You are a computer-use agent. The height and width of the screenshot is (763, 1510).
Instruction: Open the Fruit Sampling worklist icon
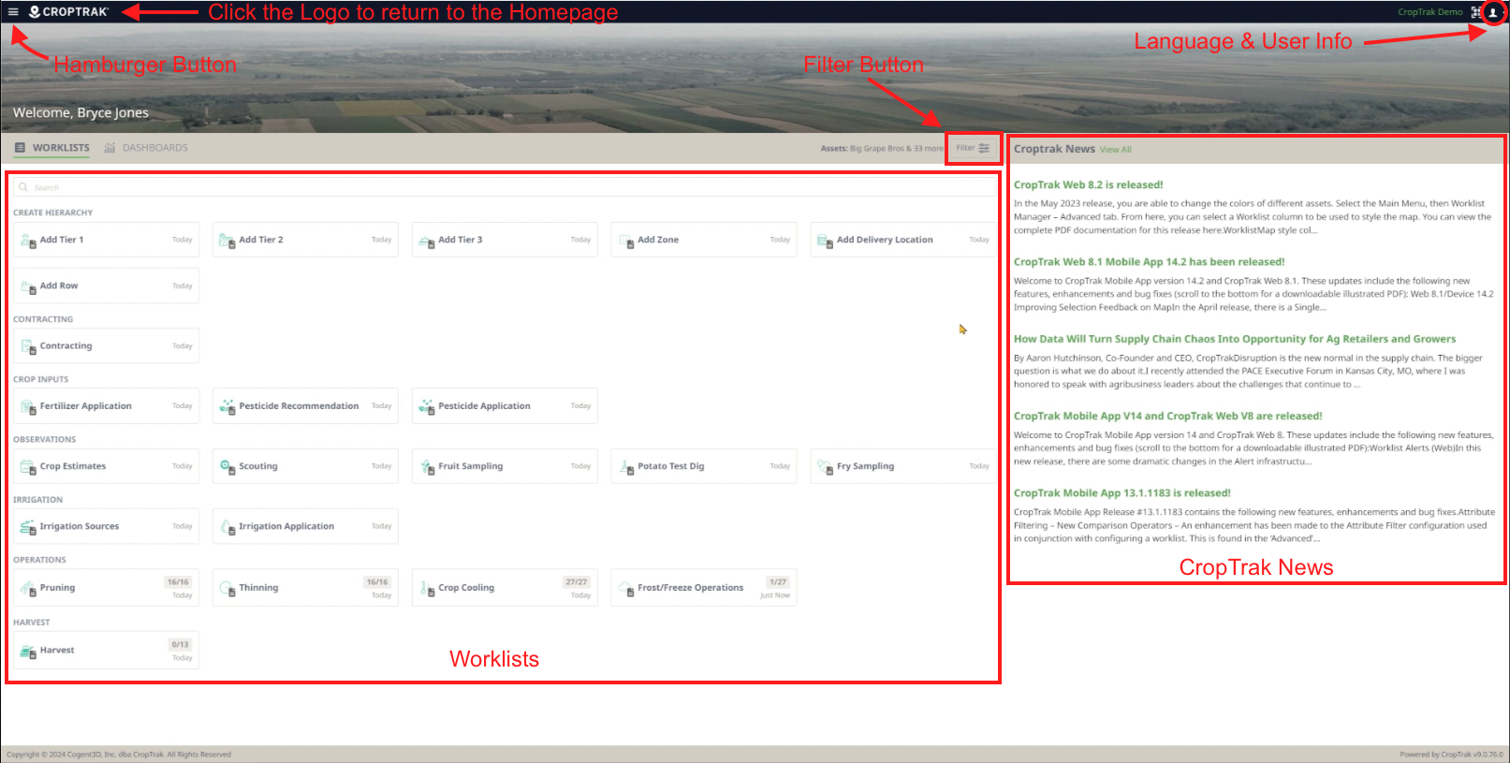coord(427,466)
